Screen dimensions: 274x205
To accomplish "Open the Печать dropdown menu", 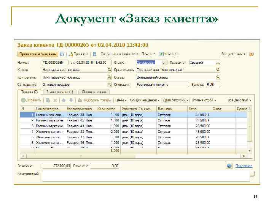I will pos(148,54).
